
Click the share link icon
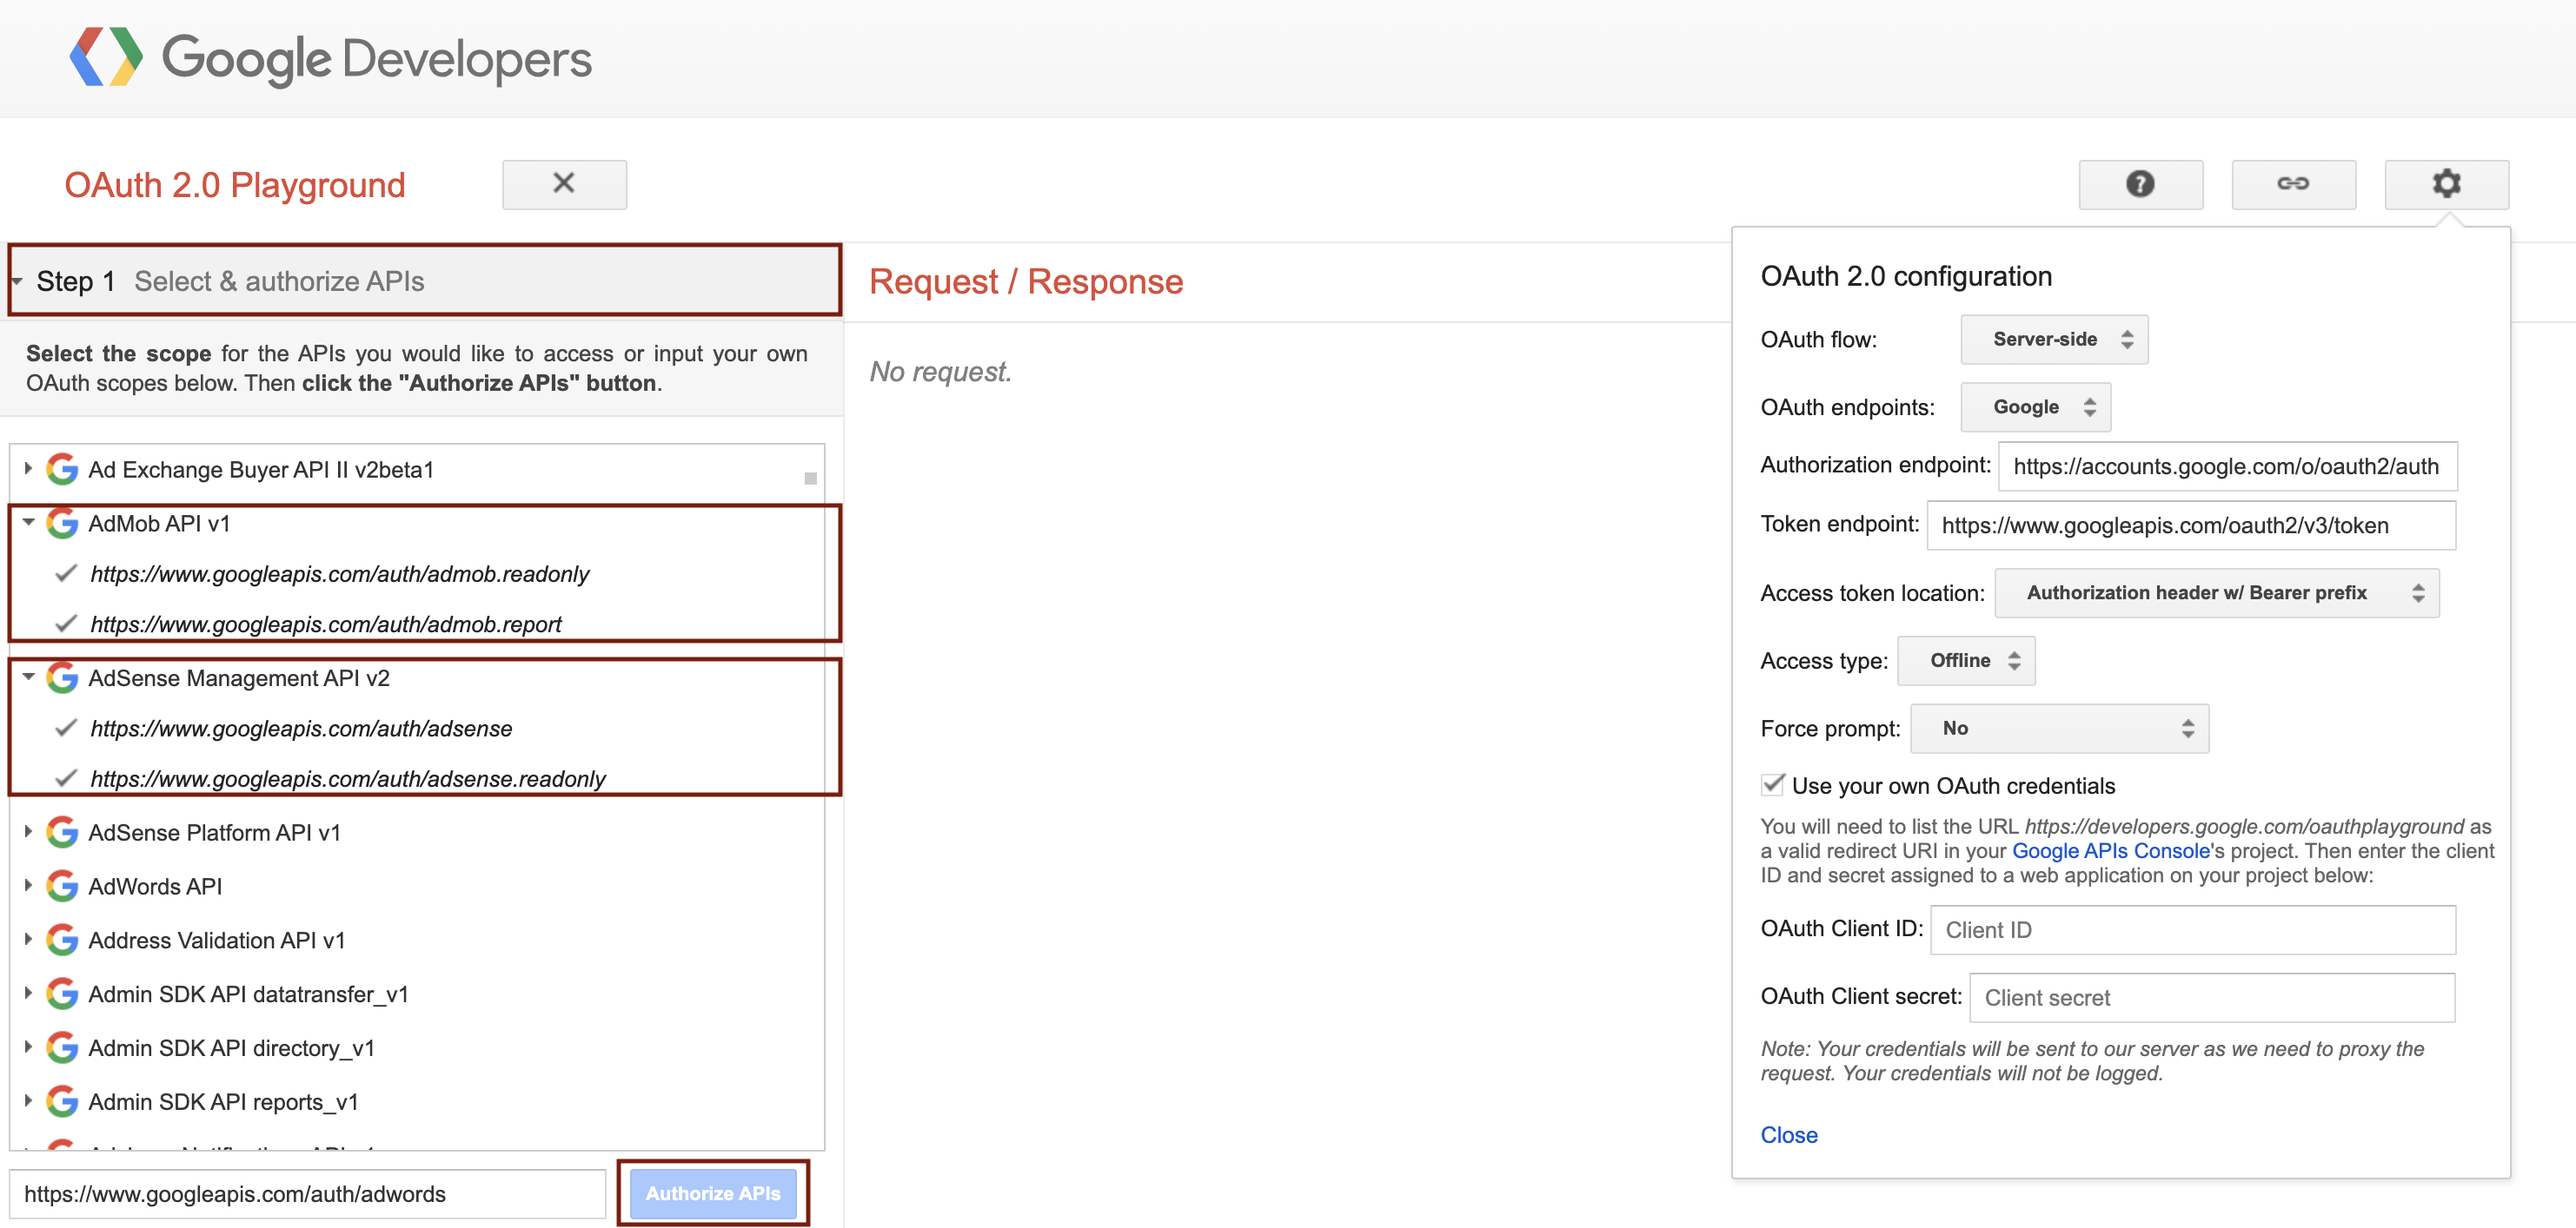2294,185
